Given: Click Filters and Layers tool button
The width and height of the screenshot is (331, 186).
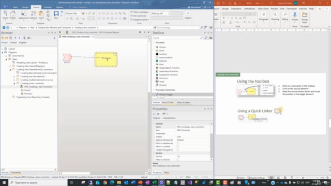Looking at the screenshot, I should point(140,12).
